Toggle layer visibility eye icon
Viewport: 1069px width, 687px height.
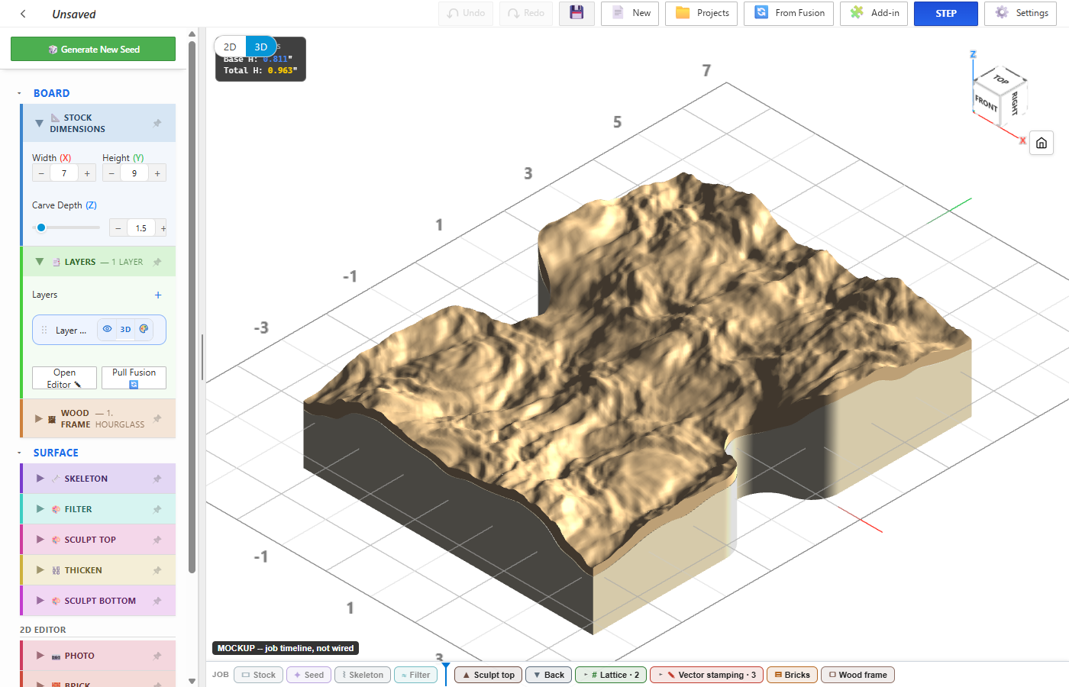pyautogui.click(x=107, y=329)
